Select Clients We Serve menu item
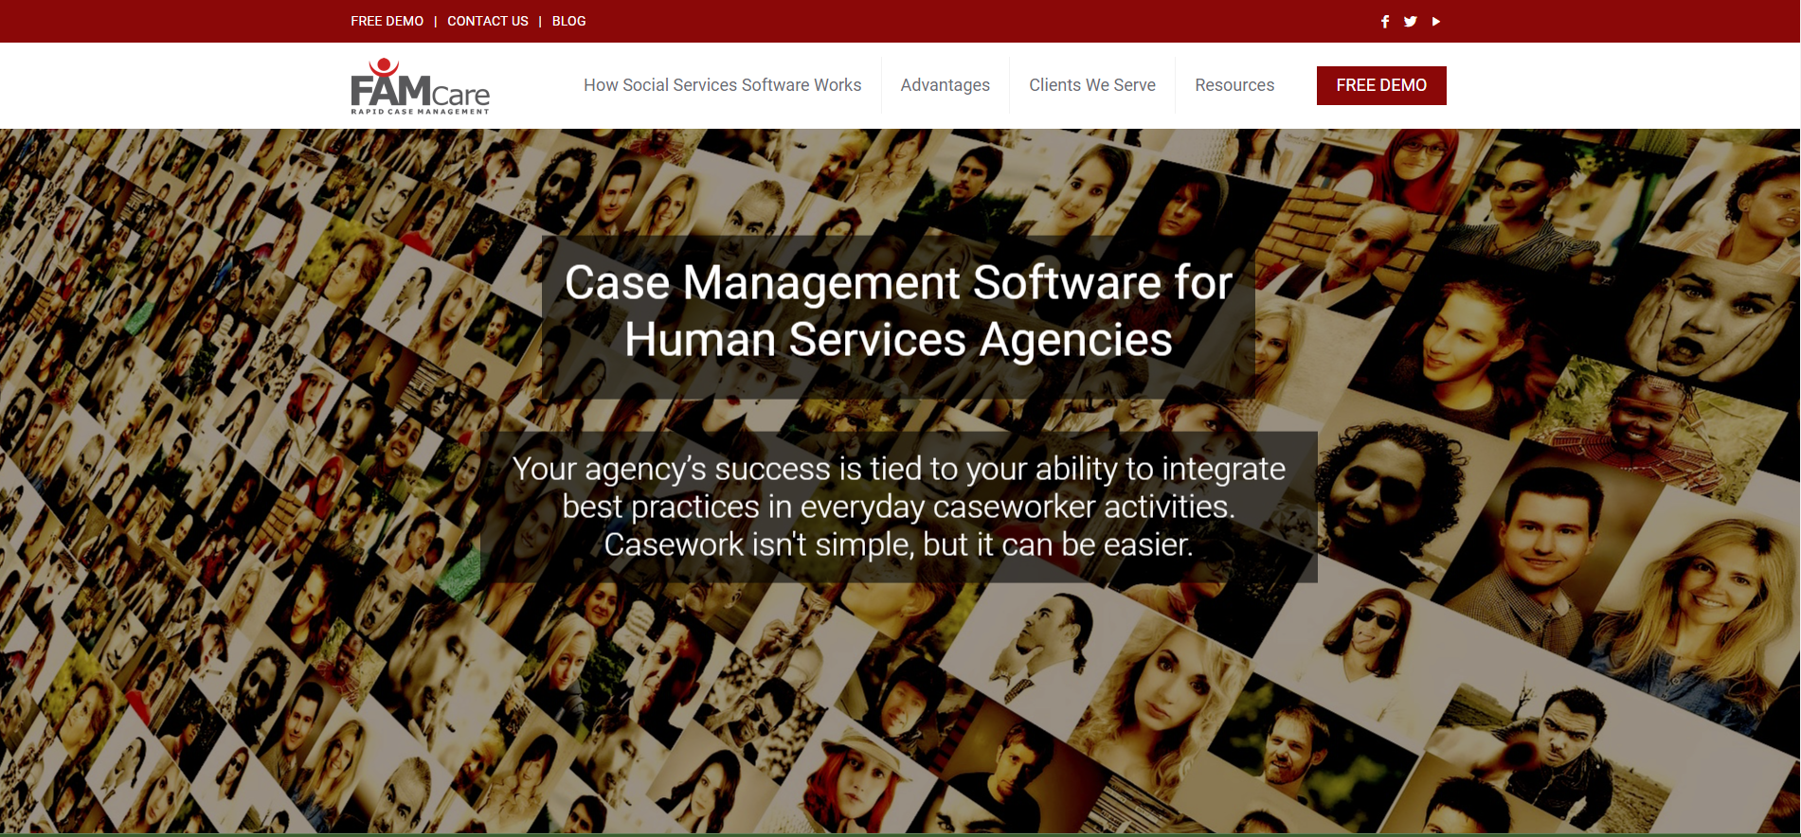 (1092, 85)
